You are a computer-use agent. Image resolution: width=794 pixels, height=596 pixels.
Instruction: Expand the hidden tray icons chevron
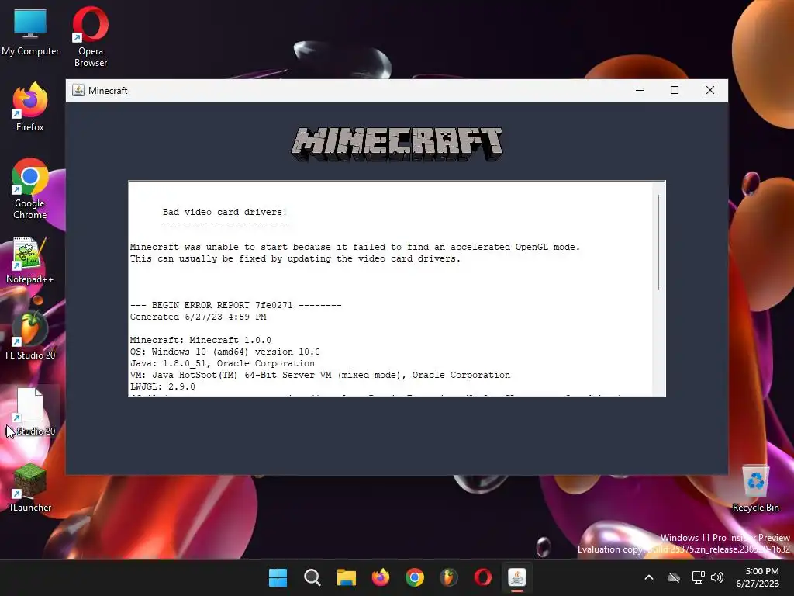(x=649, y=577)
